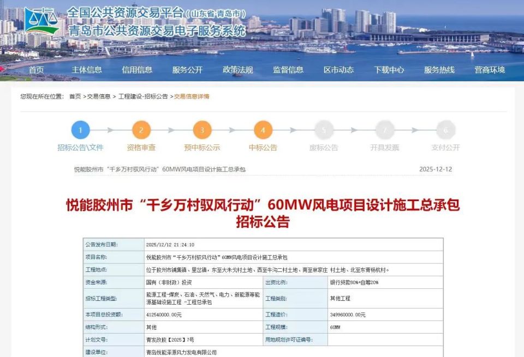Image resolution: width=524 pixels, height=357 pixels.
Task: Click the 项目名称 label cell
Action: 114,257
